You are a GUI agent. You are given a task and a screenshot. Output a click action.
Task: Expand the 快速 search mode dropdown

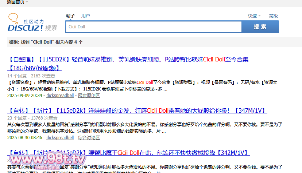click(254, 16)
